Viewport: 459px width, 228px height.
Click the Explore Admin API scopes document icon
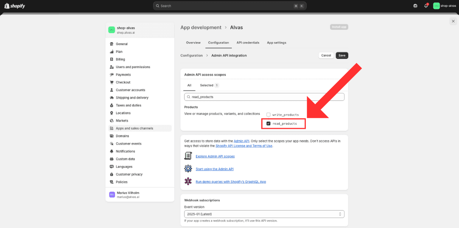pyautogui.click(x=188, y=156)
